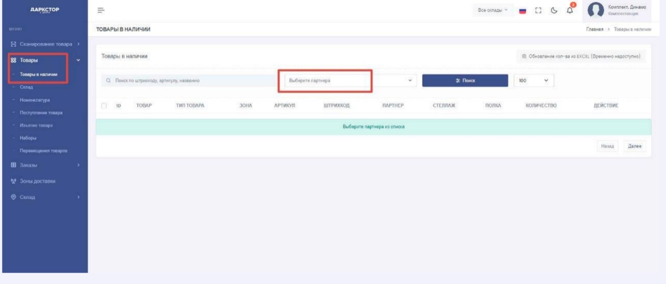This screenshot has width=666, height=284.
Task: Open Зоны доставки in sidebar
Action: (38, 181)
